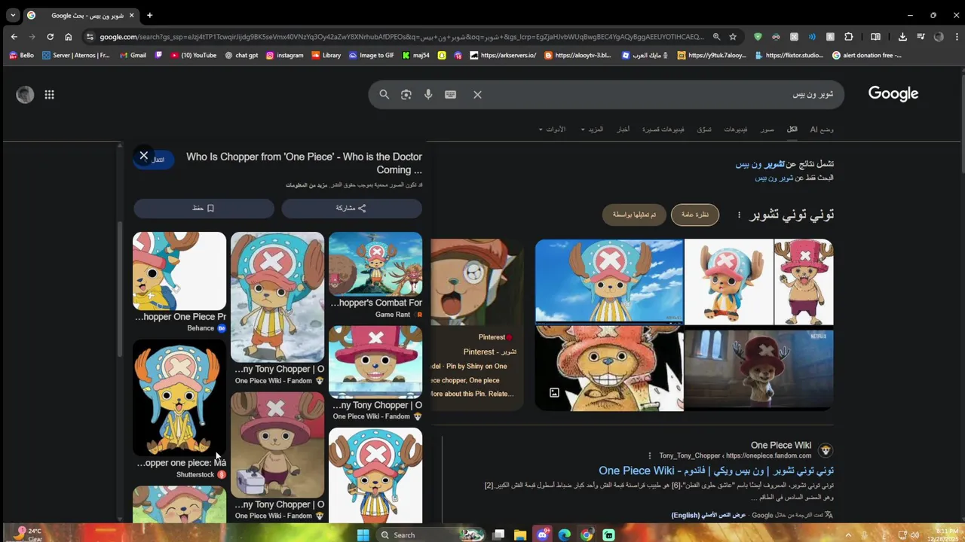Expand the الأدوات (Tools) dropdown
Viewport: 965px width, 542px height.
pyautogui.click(x=552, y=129)
